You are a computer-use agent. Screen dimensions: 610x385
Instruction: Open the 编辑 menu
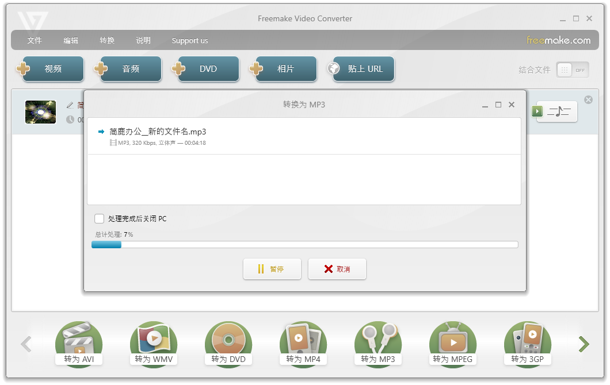pyautogui.click(x=71, y=40)
